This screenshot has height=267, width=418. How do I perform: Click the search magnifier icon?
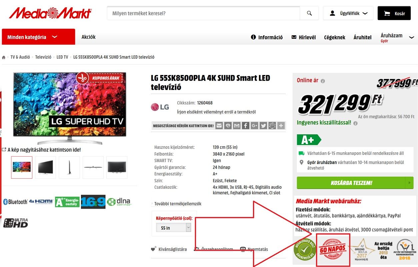pos(309,13)
